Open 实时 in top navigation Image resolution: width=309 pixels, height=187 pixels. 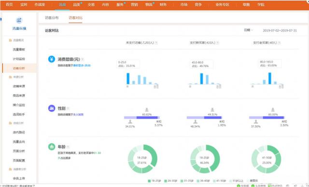(24, 4)
